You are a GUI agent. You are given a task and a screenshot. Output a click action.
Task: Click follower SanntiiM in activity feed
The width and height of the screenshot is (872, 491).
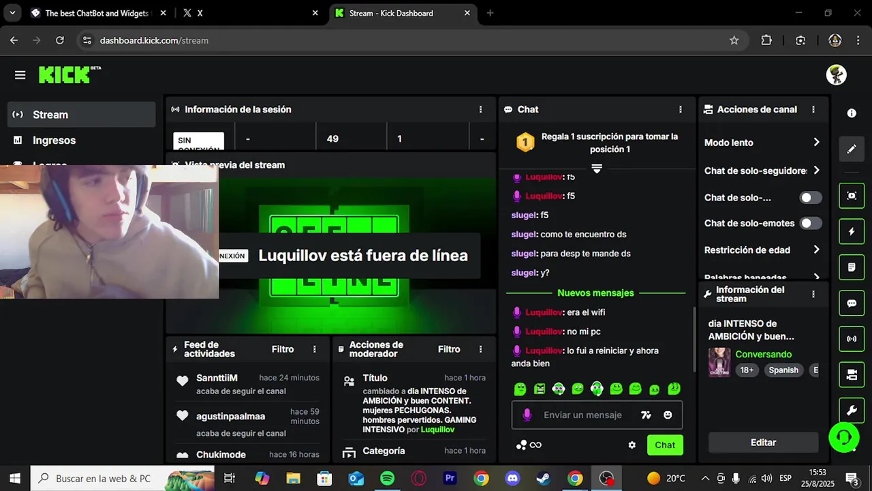point(217,378)
